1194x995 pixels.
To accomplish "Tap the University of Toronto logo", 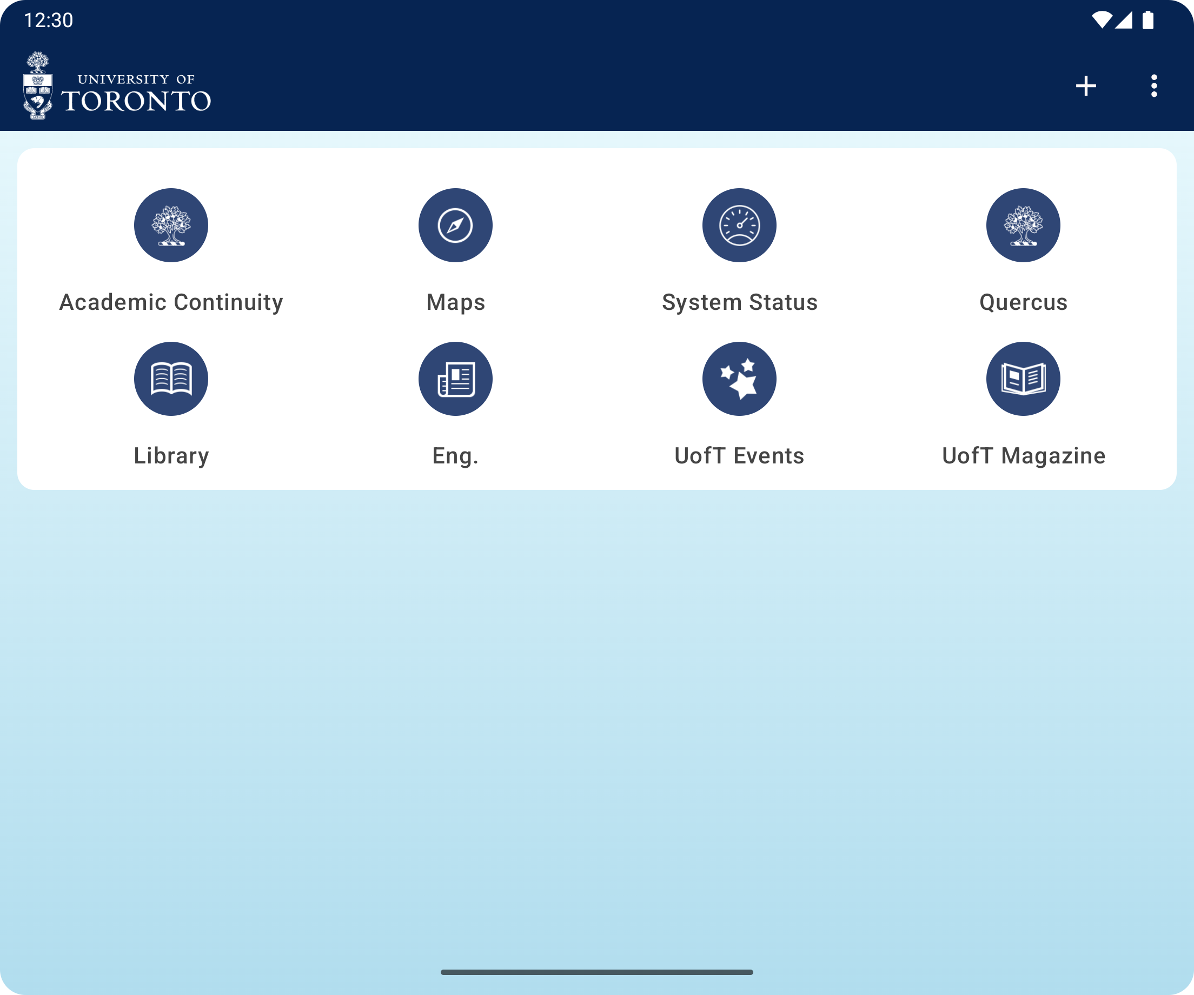I will coord(117,86).
